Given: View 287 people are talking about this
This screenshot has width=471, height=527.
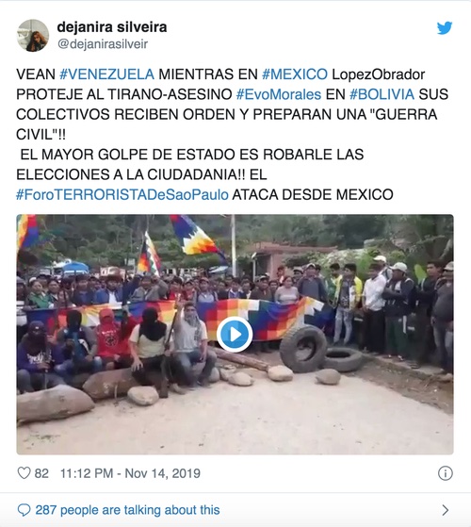Looking at the screenshot, I should 127,510.
